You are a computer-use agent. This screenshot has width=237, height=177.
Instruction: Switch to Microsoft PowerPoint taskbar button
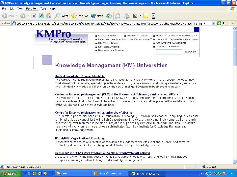pos(110,173)
